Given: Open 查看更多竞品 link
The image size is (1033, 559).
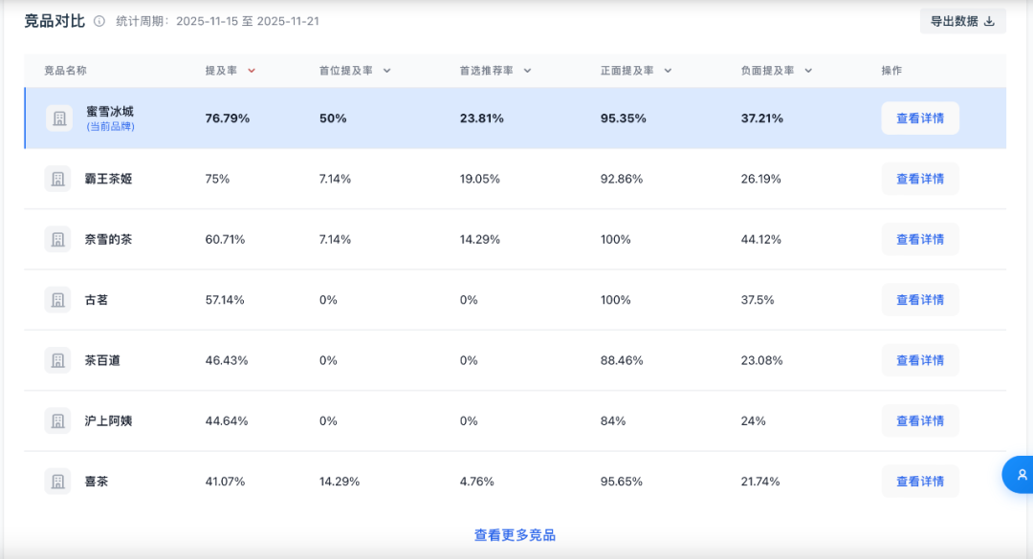Looking at the screenshot, I should click(515, 535).
